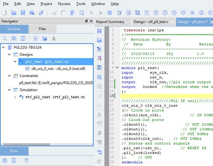Collapse the Designs folder
Screen dimensions: 213x166
(10, 55)
